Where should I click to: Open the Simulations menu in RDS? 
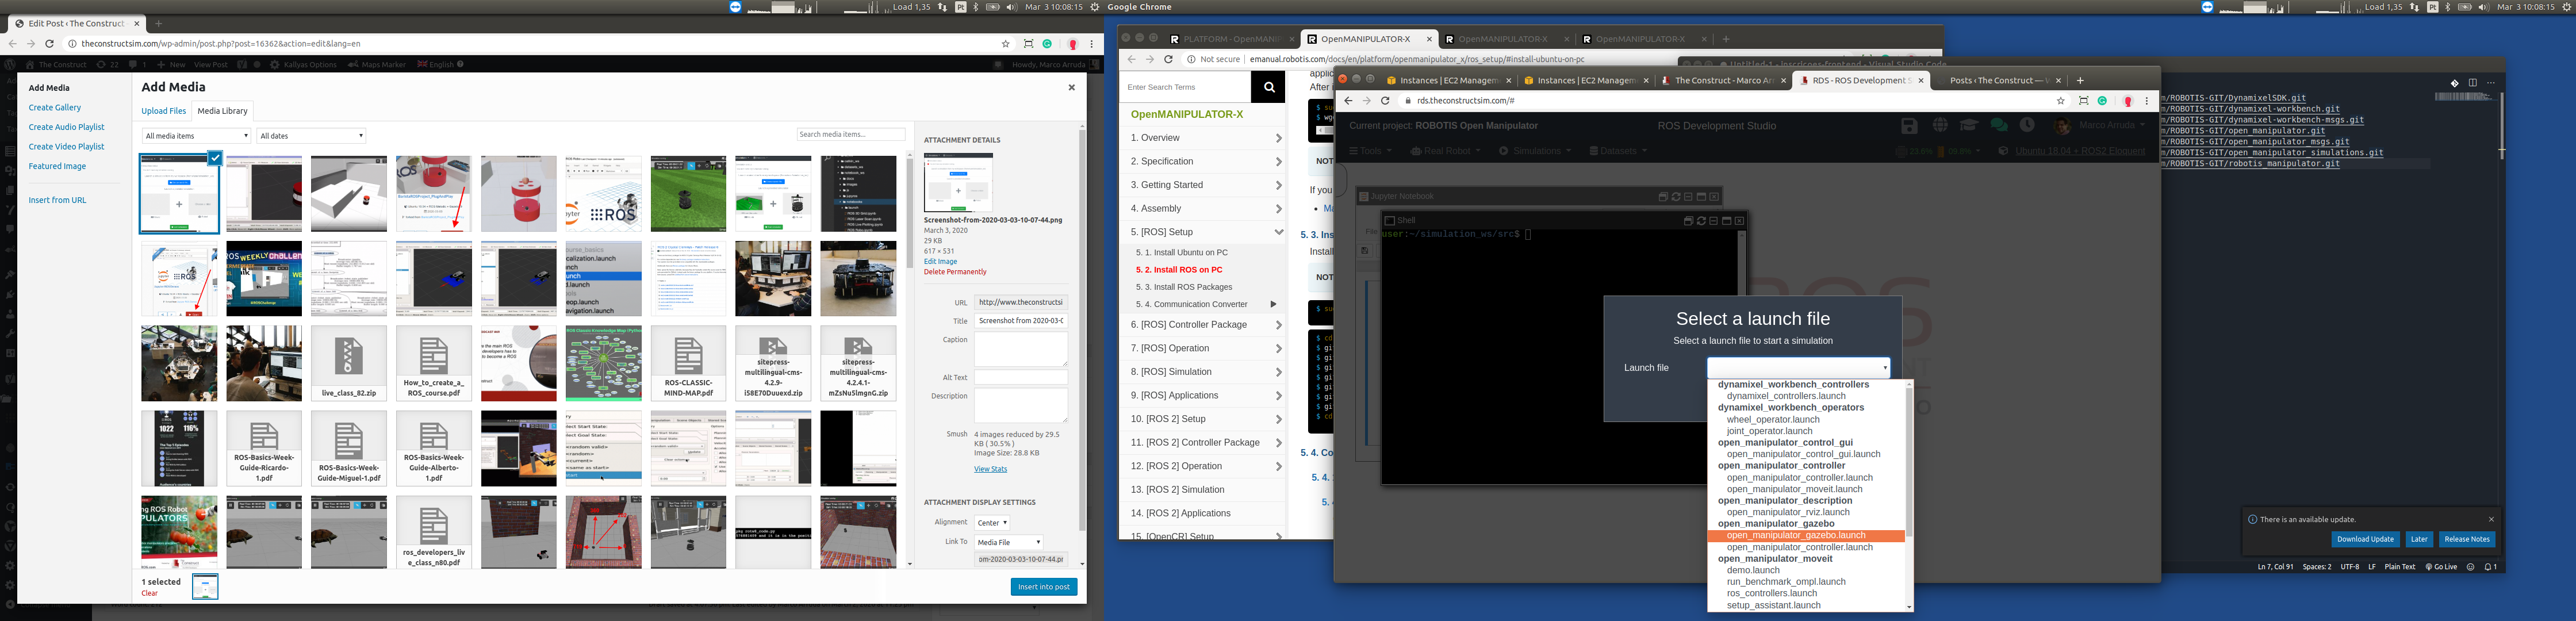click(x=1534, y=151)
